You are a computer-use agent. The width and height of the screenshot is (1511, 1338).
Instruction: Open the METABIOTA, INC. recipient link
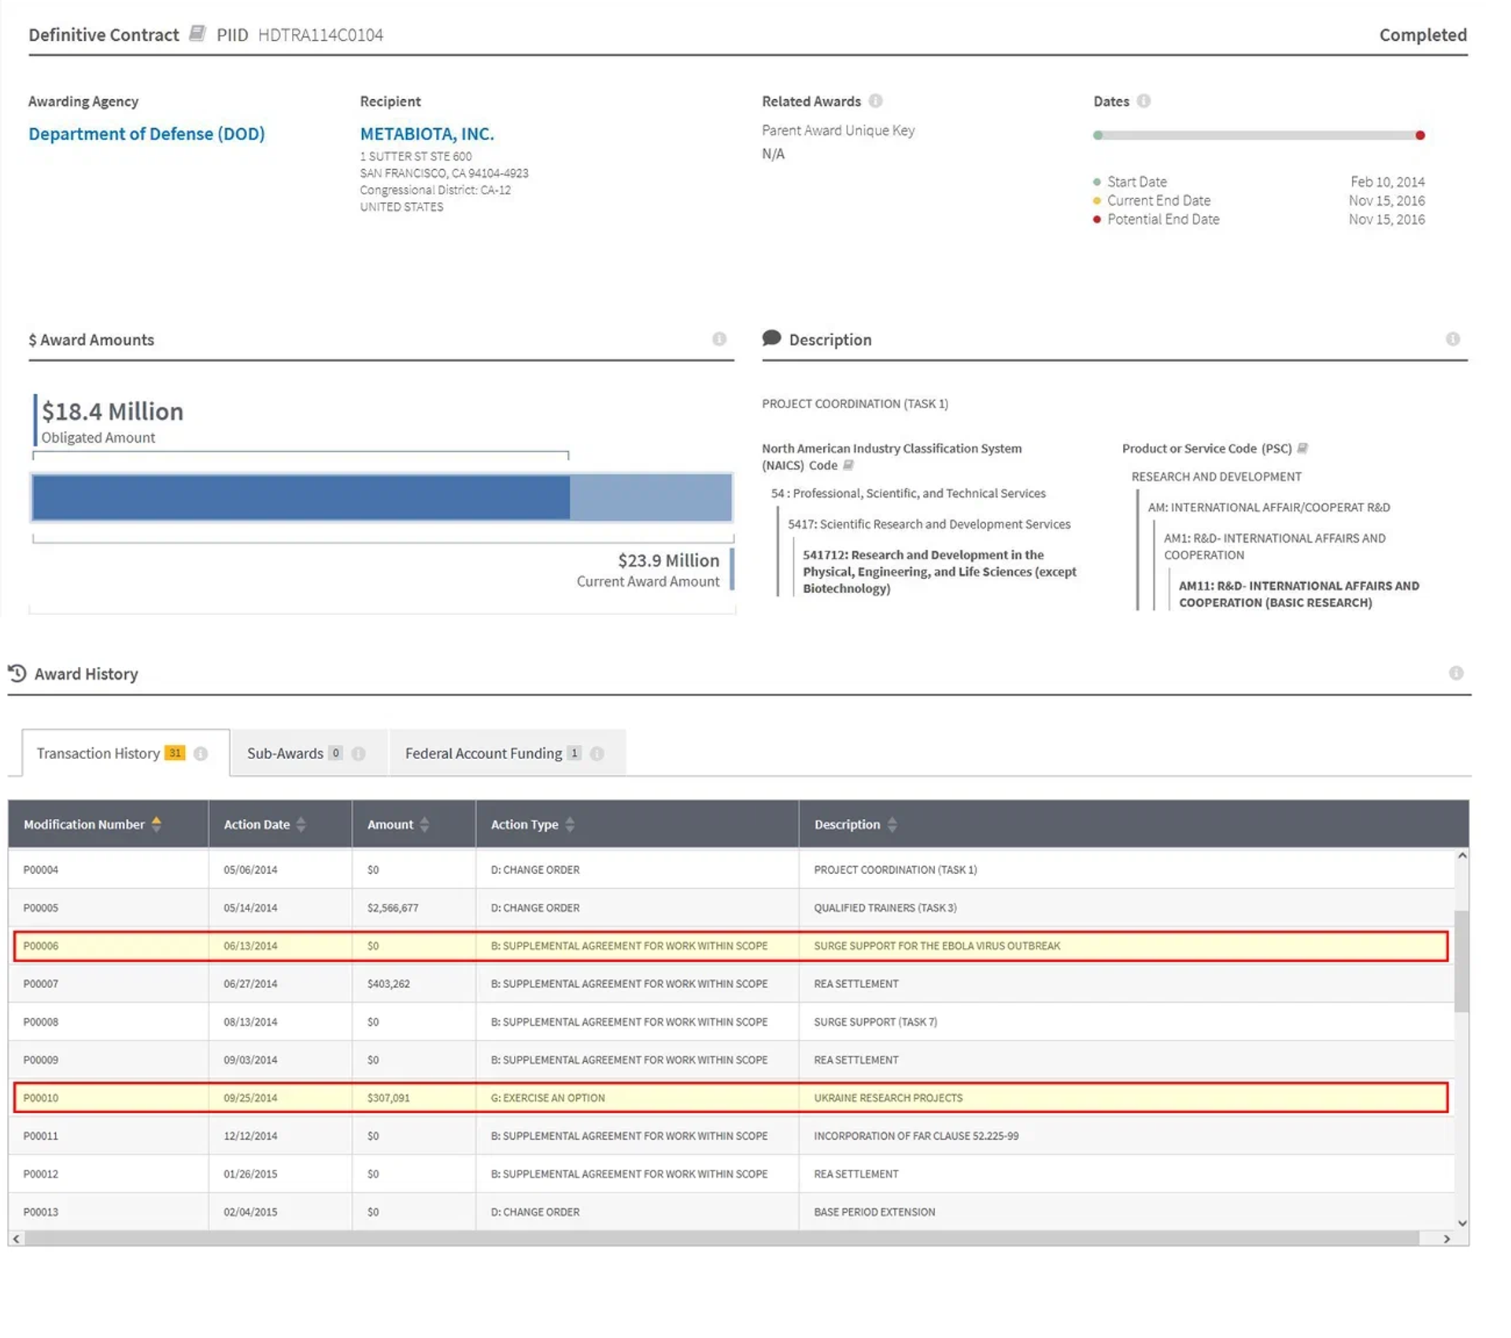click(427, 134)
